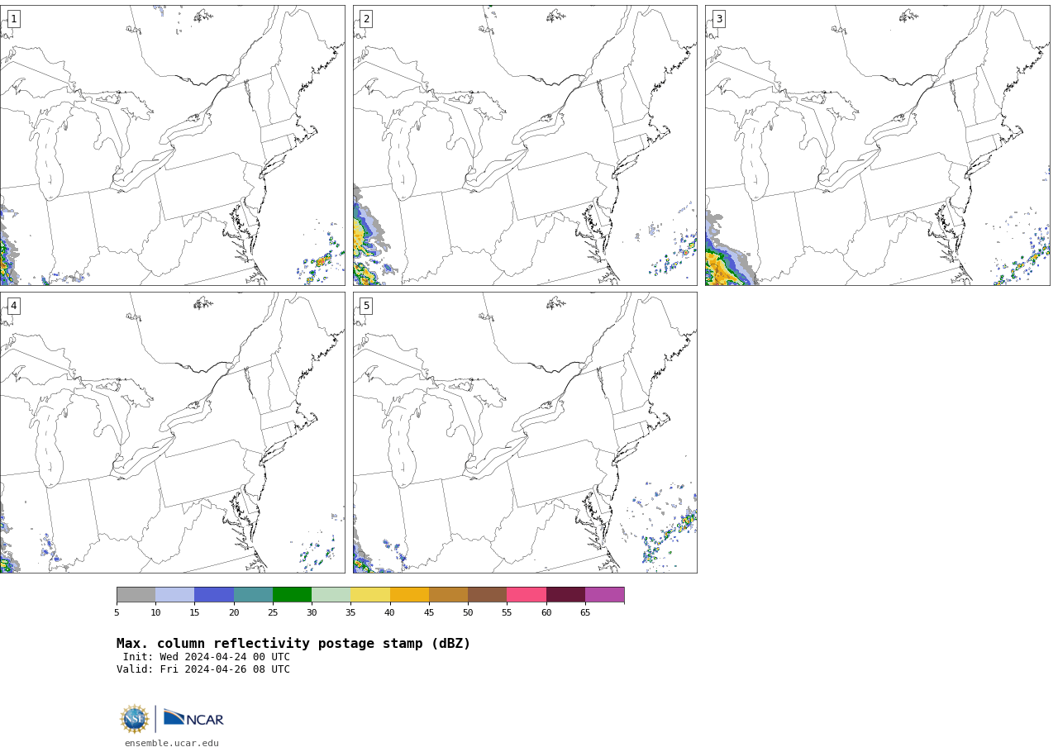Image resolution: width=1058 pixels, height=752 pixels.
Task: Click the ensemble.ucar.edu text
Action: [172, 743]
